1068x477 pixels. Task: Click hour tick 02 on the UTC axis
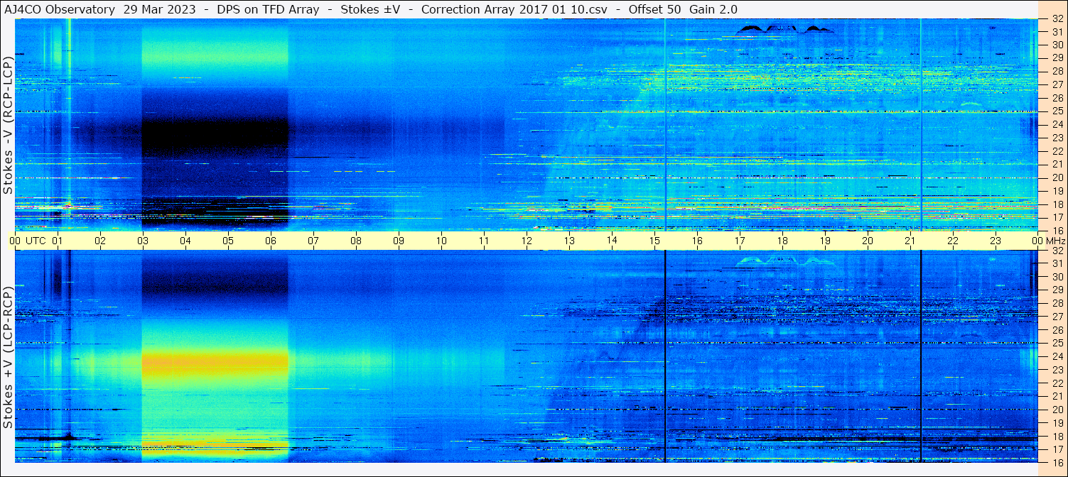coord(100,241)
